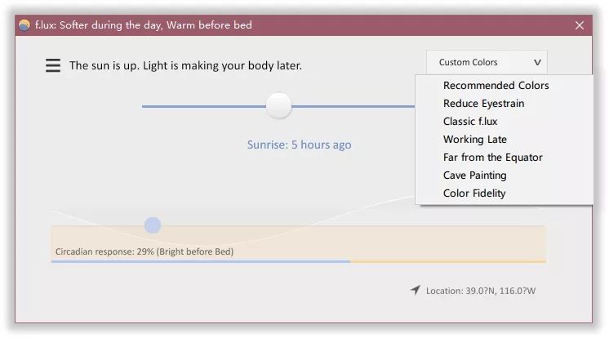Viewport: 609px width, 338px height.
Task: Pick Color Fidelity preset
Action: pyautogui.click(x=474, y=193)
